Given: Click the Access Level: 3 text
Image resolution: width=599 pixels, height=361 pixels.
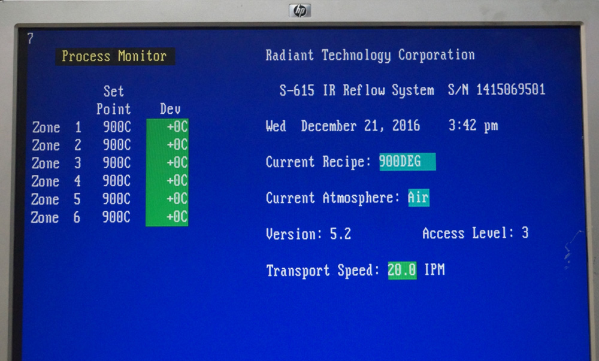Looking at the screenshot, I should [x=476, y=233].
